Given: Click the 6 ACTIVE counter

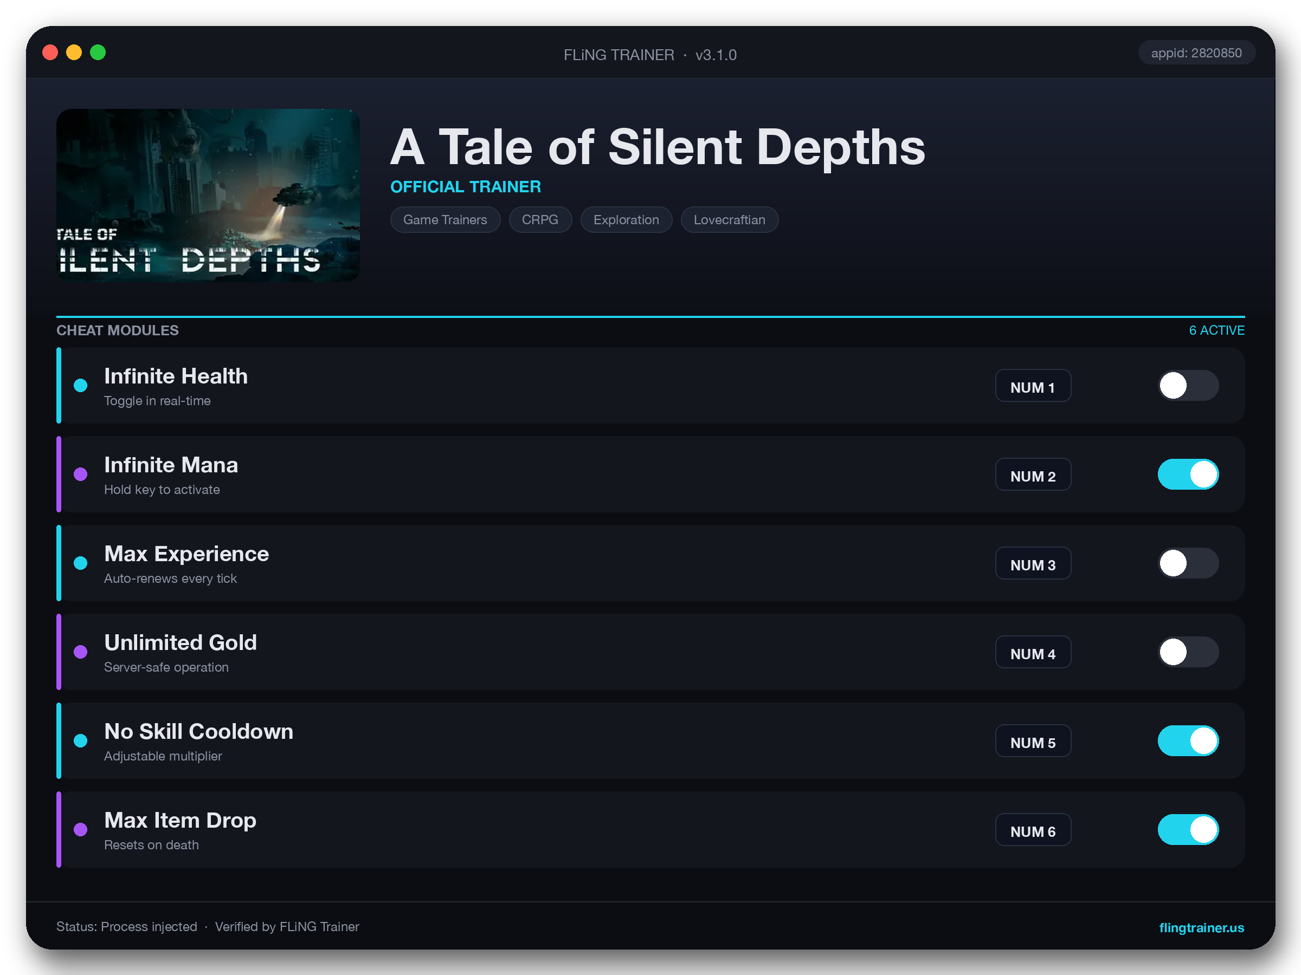Looking at the screenshot, I should [x=1217, y=330].
